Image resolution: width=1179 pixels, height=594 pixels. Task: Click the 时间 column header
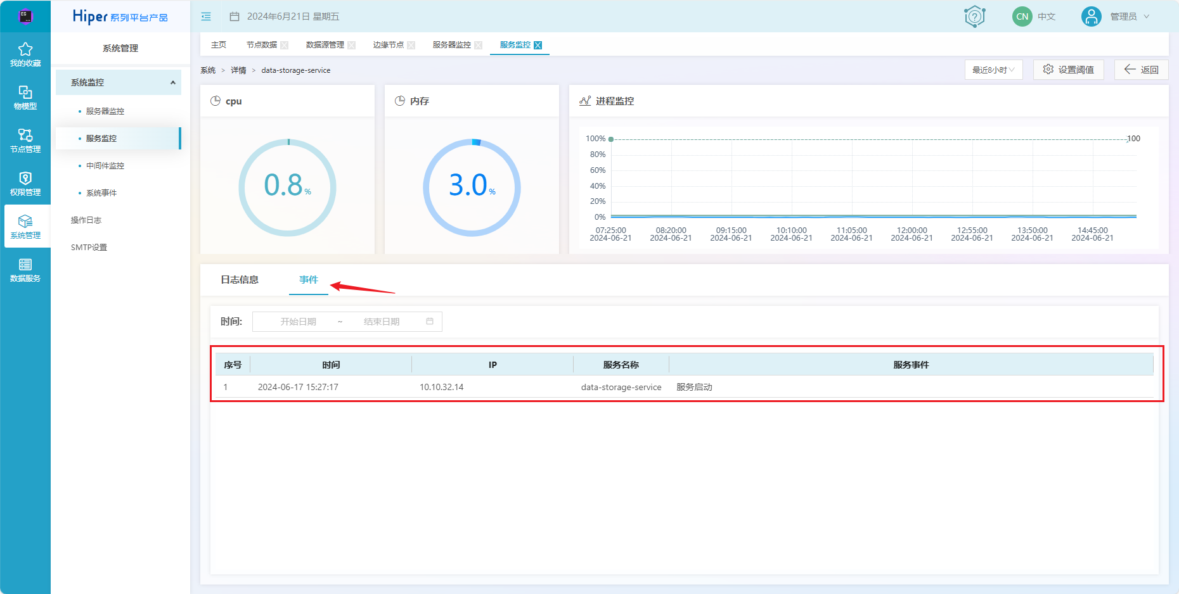pyautogui.click(x=331, y=365)
